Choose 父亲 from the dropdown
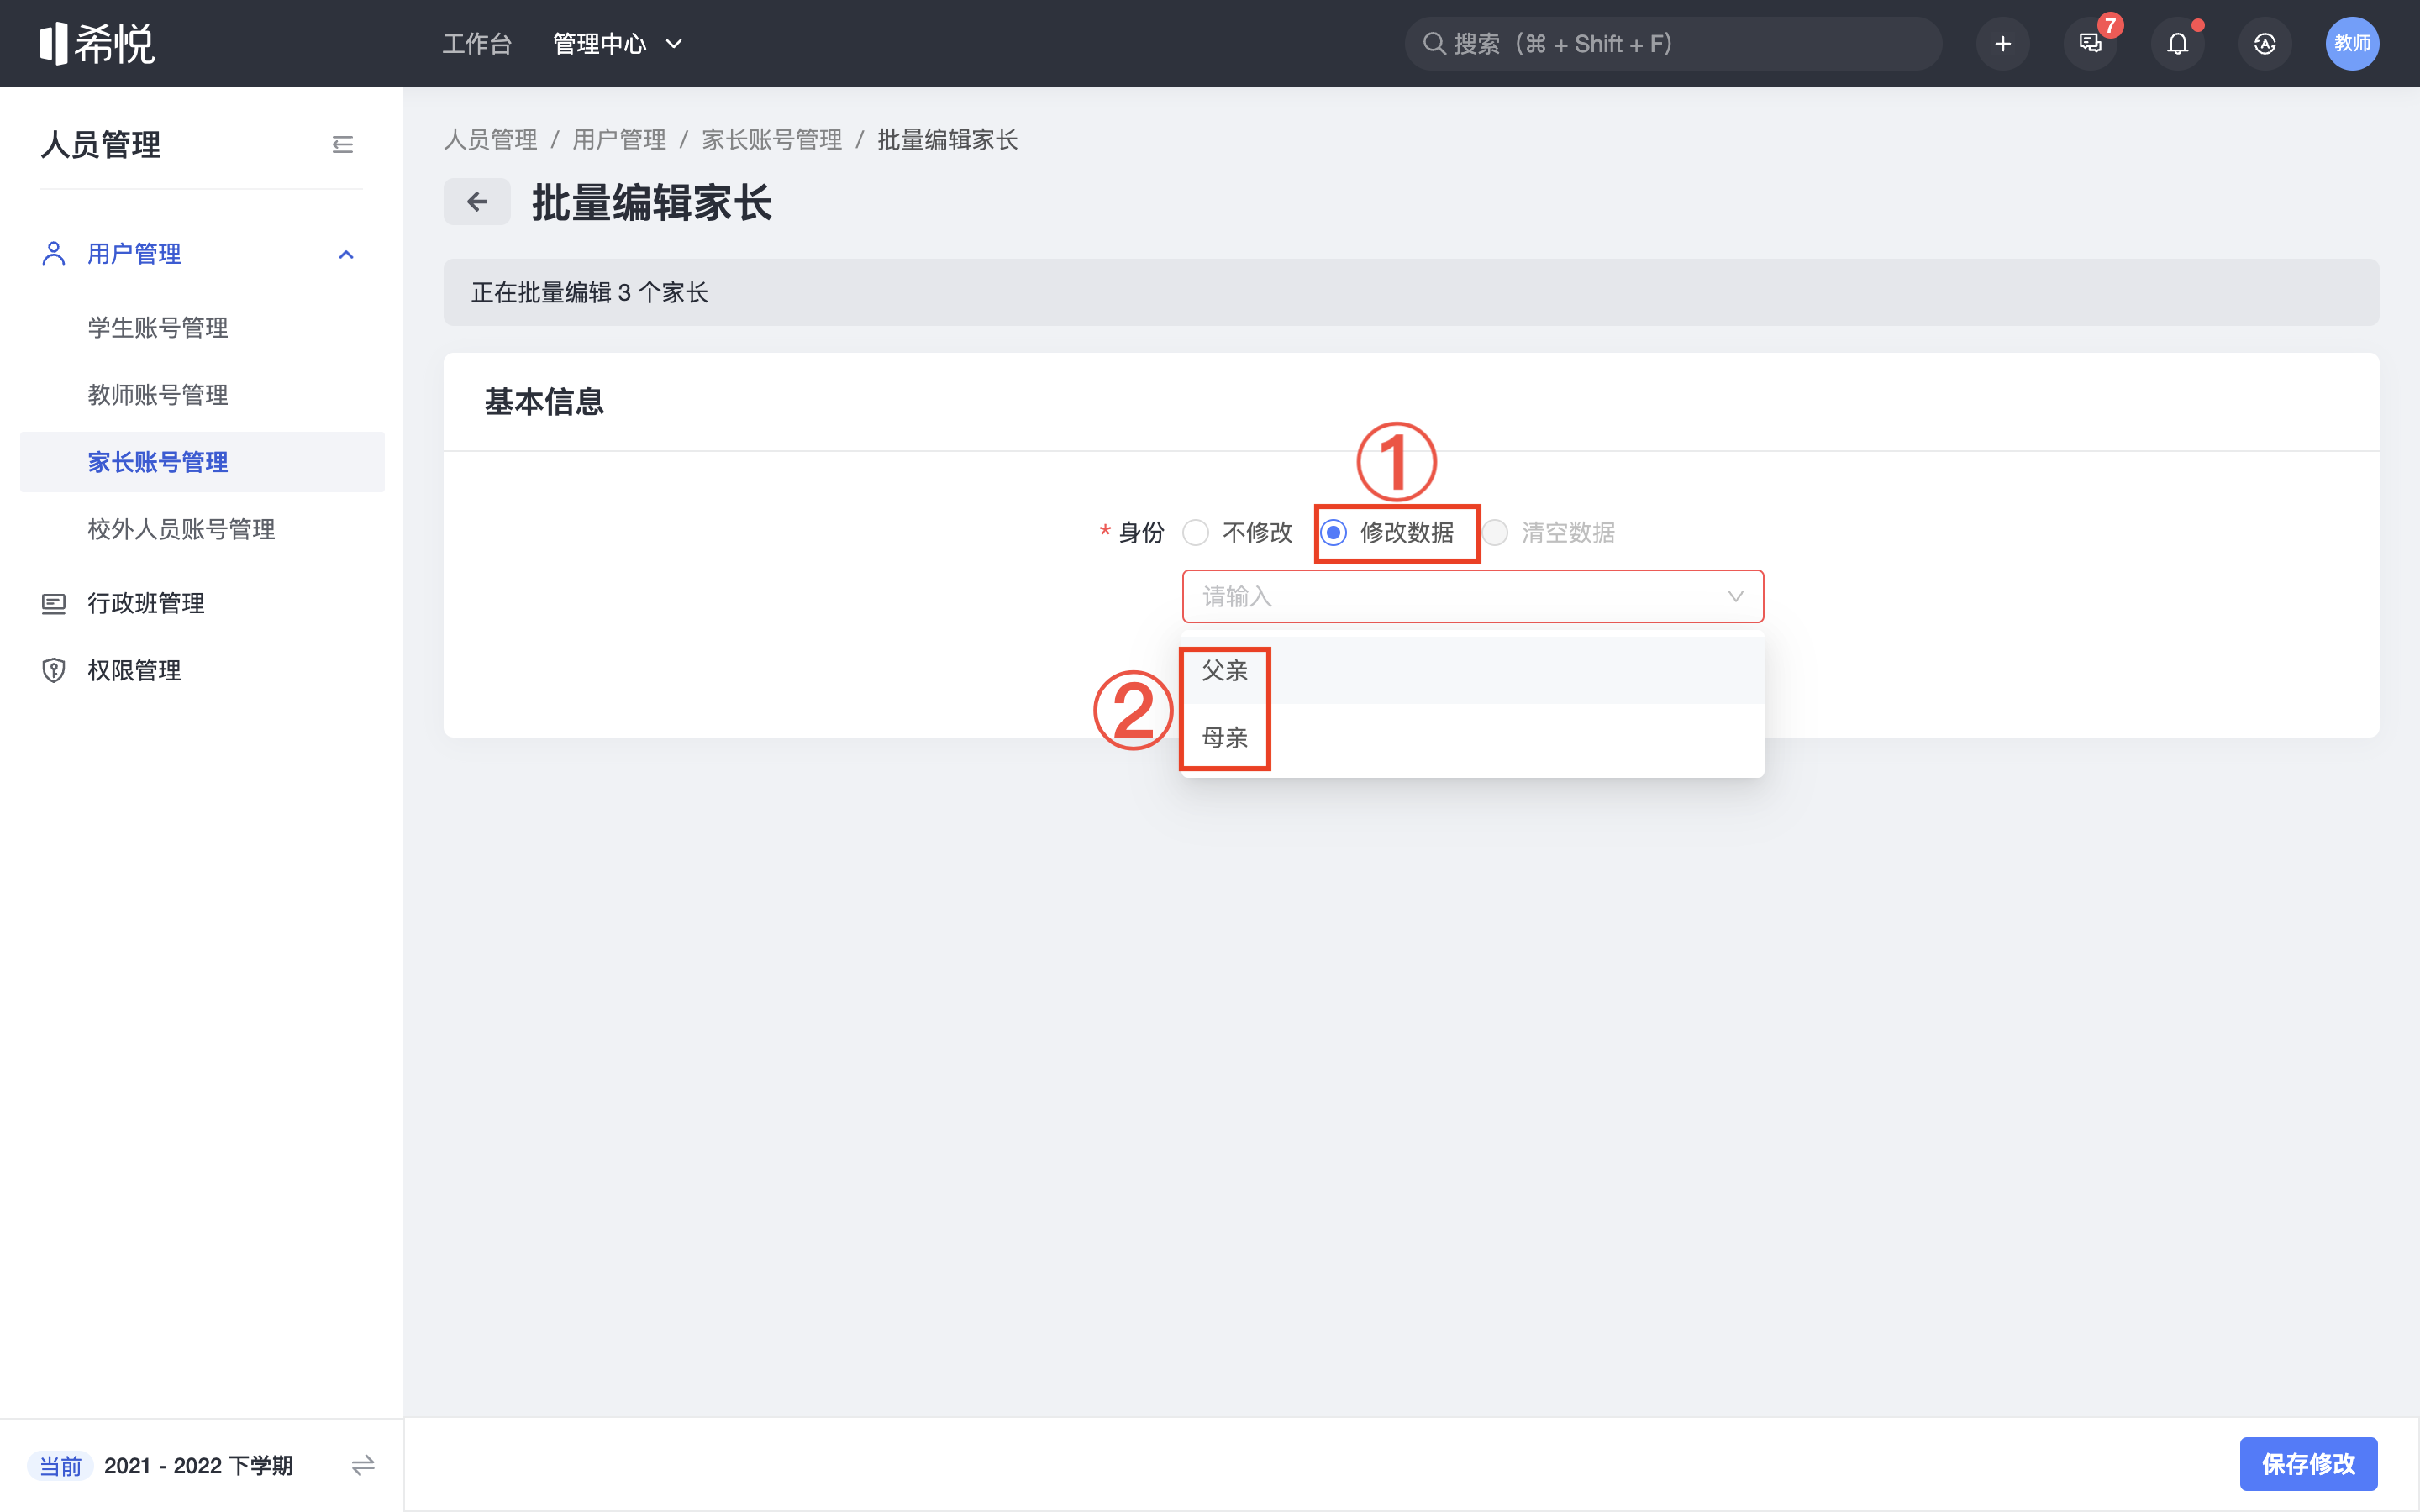 [1472, 671]
